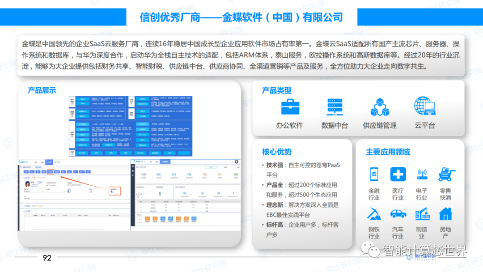Click the briefcase icon above 办公软件
The width and height of the screenshot is (483, 272).
click(290, 107)
